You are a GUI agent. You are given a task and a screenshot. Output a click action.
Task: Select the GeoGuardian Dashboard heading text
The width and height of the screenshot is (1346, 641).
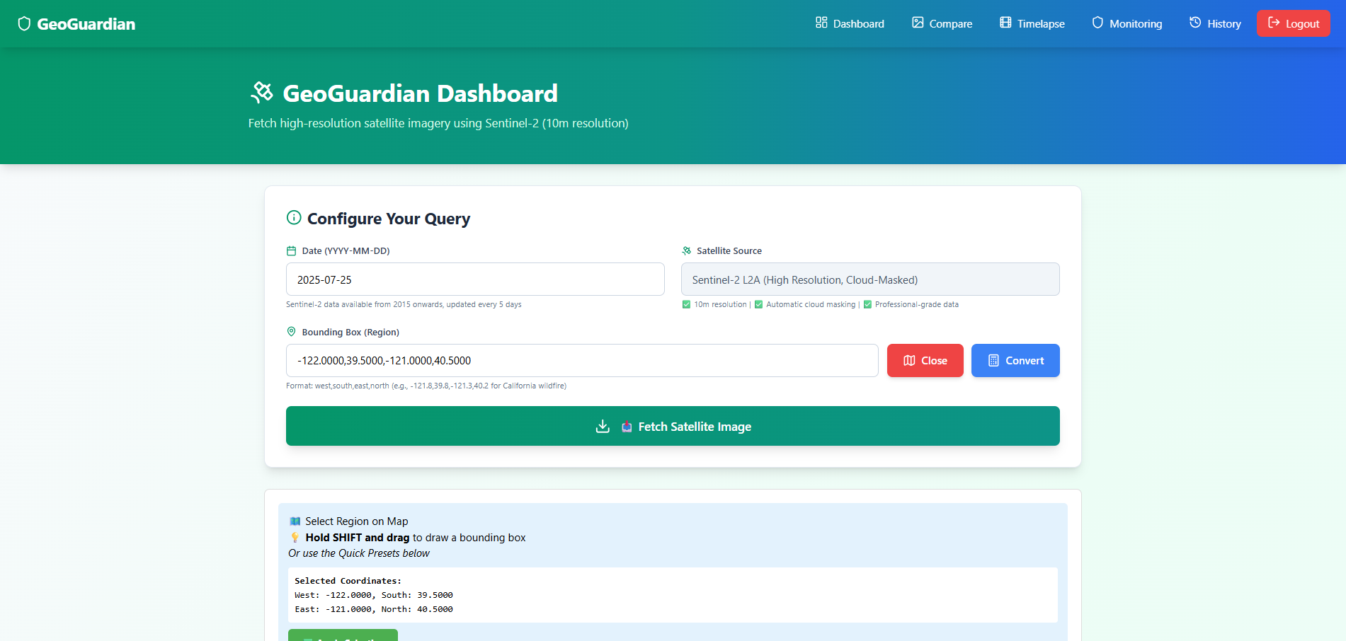420,93
